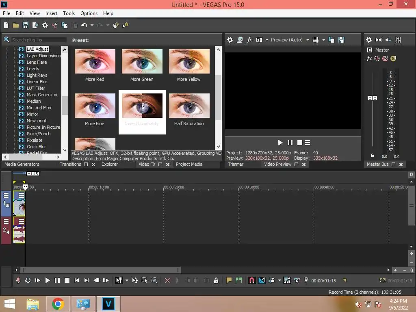Image resolution: width=416 pixels, height=312 pixels.
Task: Click the Undo arrow icon
Action: pos(84,25)
